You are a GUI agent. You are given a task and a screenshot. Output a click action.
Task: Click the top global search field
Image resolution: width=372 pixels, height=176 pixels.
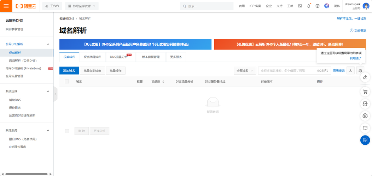pyautogui.click(x=207, y=6)
